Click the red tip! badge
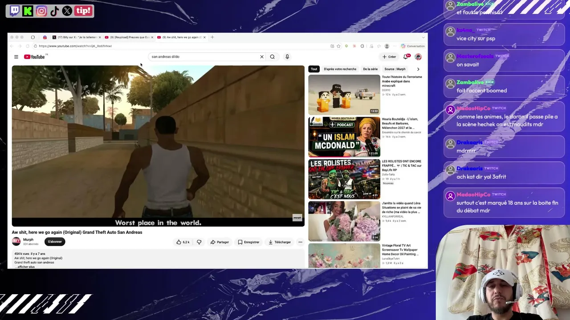Viewport: 570px width, 320px height. click(83, 11)
